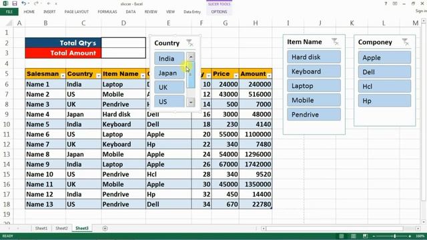Switch to Sheet2 tab
The height and width of the screenshot is (240, 427).
point(61,228)
